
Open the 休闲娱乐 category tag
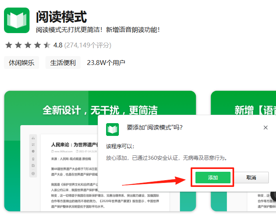pyautogui.click(x=22, y=63)
